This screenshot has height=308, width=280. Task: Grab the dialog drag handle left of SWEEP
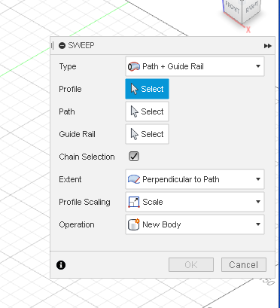click(52, 46)
